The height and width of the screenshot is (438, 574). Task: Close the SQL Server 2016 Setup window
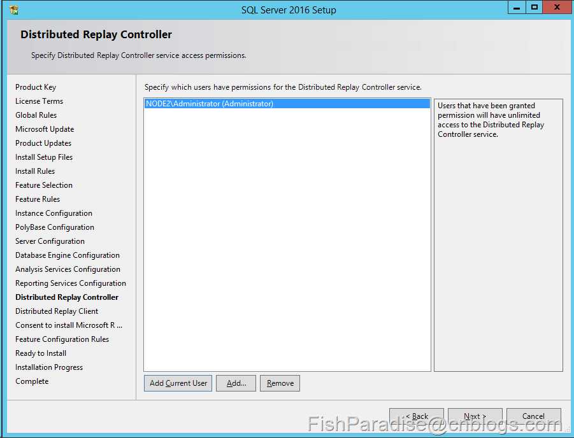557,7
